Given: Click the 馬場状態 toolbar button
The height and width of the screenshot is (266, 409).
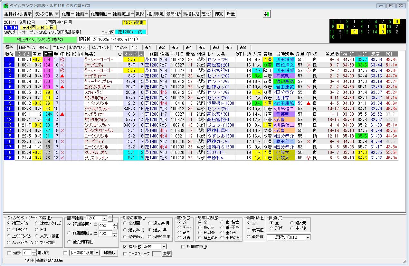Looking at the screenshot, I should coord(191,14).
